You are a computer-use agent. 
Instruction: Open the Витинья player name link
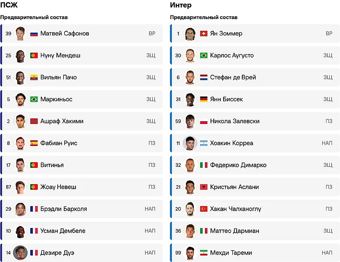(x=52, y=165)
